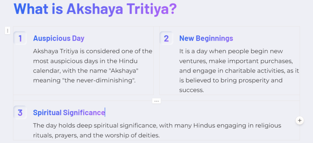Select the number 1 badge
This screenshot has width=313, height=143.
coord(20,38)
